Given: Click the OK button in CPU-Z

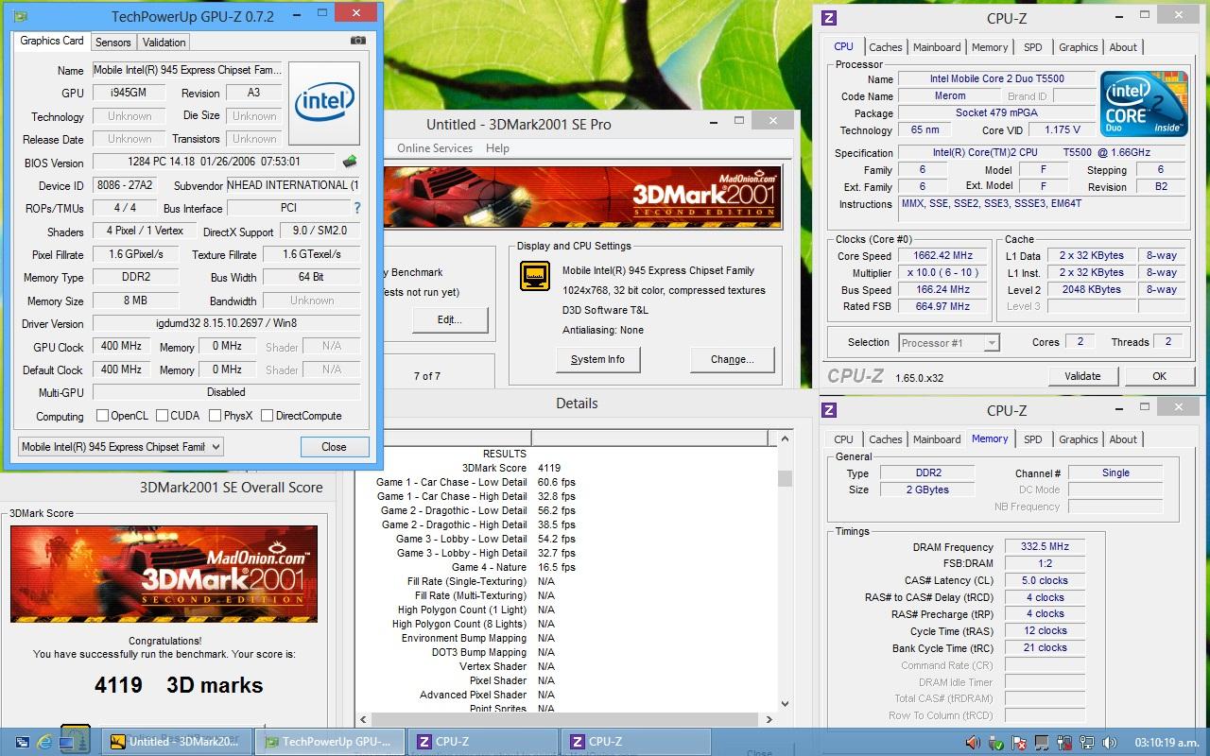Looking at the screenshot, I should pyautogui.click(x=1159, y=375).
